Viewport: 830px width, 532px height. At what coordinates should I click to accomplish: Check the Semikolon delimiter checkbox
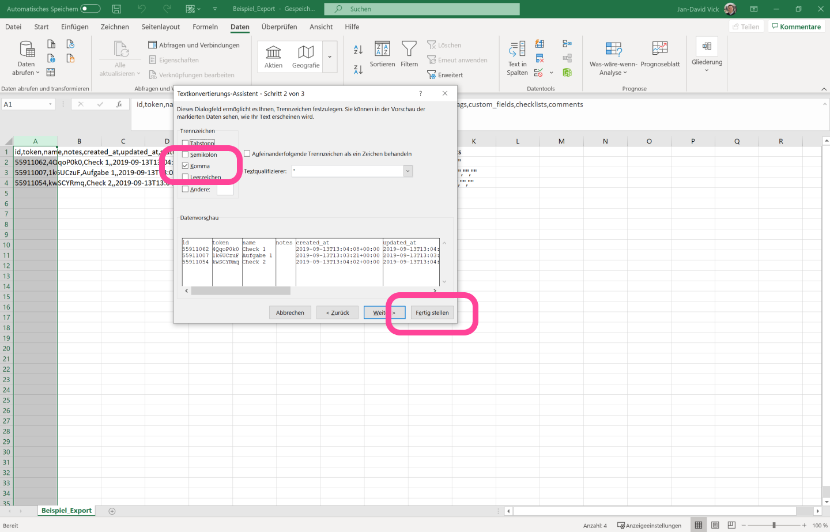tap(185, 154)
